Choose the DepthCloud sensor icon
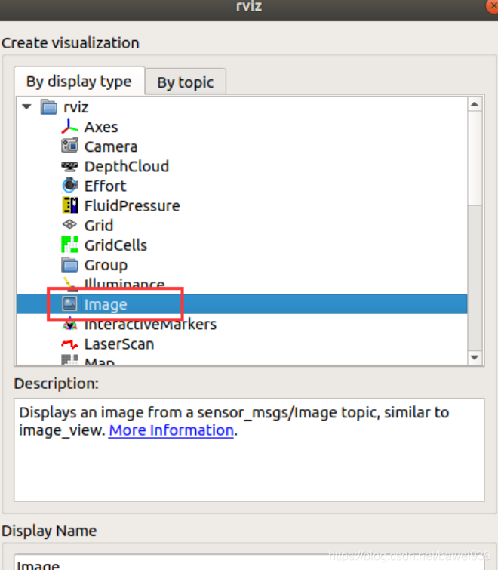This screenshot has height=570, width=498. (69, 167)
